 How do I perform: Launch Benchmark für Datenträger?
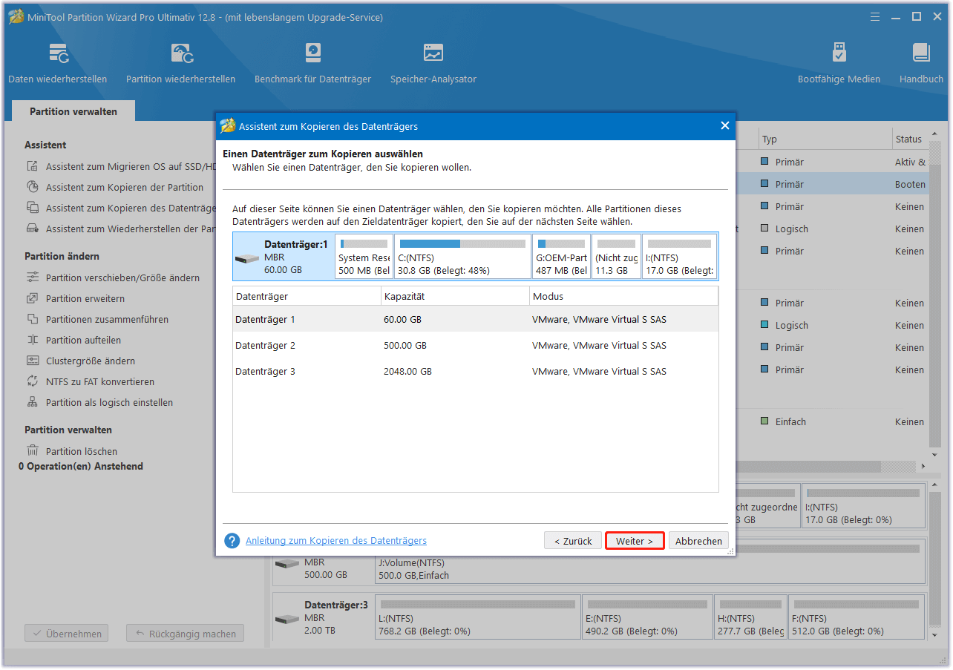pyautogui.click(x=312, y=63)
